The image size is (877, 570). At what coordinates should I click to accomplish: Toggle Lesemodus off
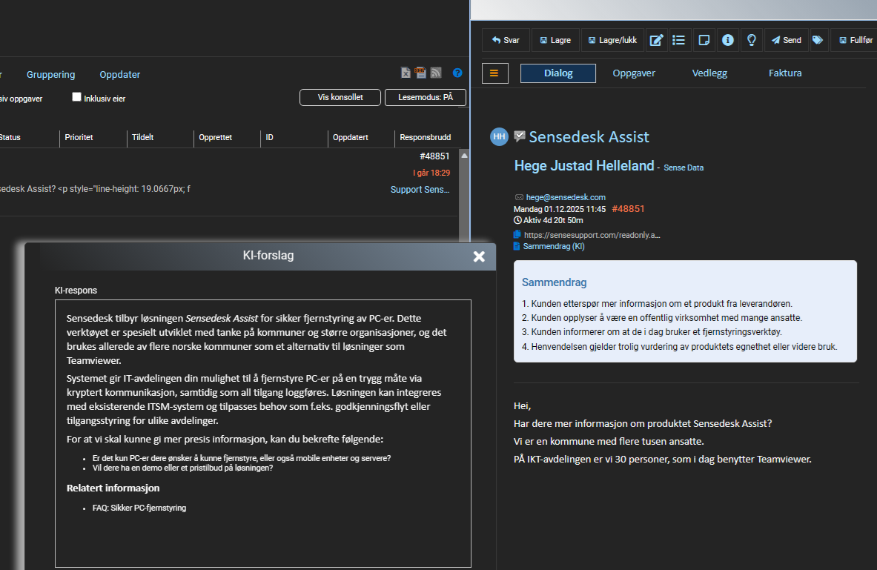click(x=426, y=97)
